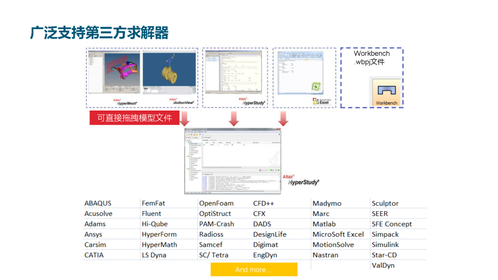Click the red 可直接拖拽模型文件 label
Screen dimensions: 498x280
click(134, 117)
